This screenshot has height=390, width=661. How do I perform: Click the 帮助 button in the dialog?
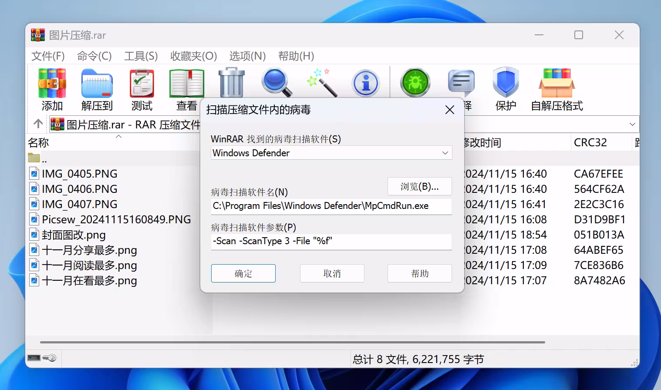[x=420, y=273]
